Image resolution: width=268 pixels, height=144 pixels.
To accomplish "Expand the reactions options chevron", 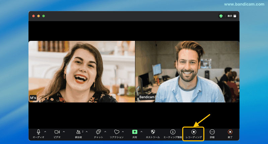I will click(x=123, y=132).
